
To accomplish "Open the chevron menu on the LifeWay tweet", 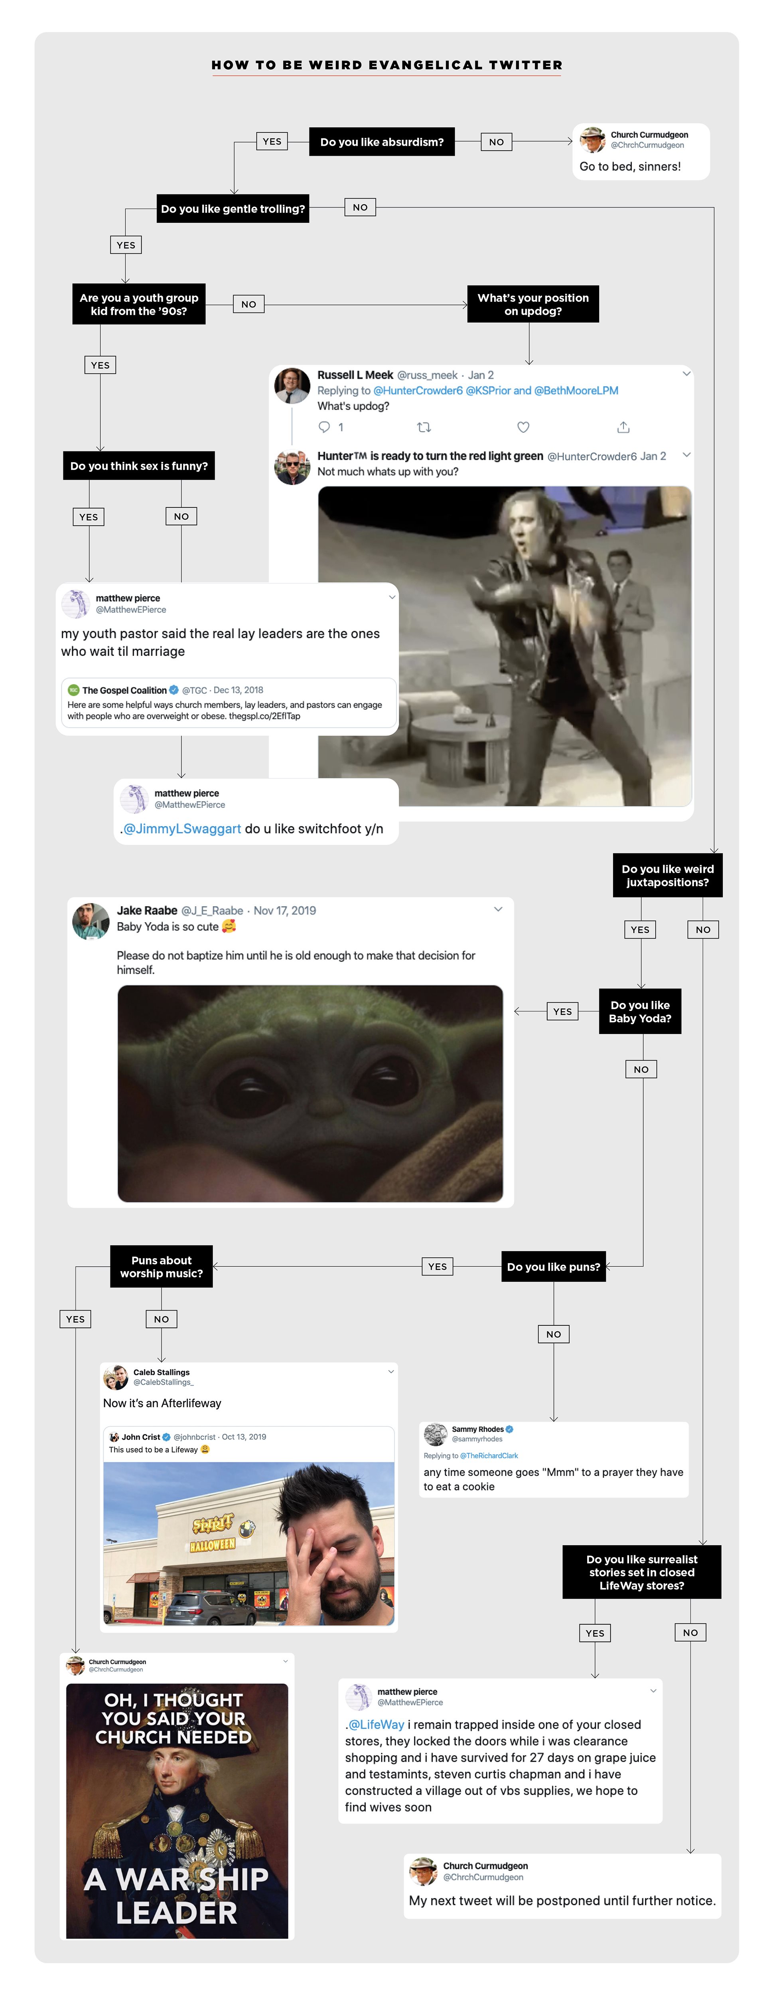I will click(x=654, y=1691).
